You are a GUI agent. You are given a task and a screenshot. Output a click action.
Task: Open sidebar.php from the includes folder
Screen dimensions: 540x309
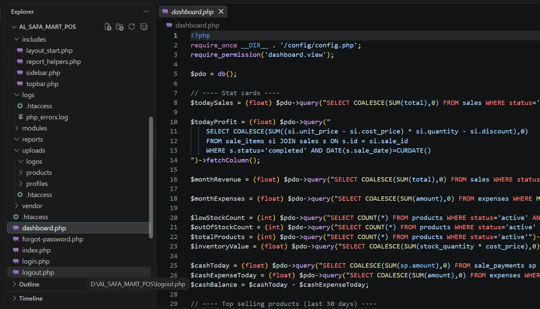click(x=43, y=73)
